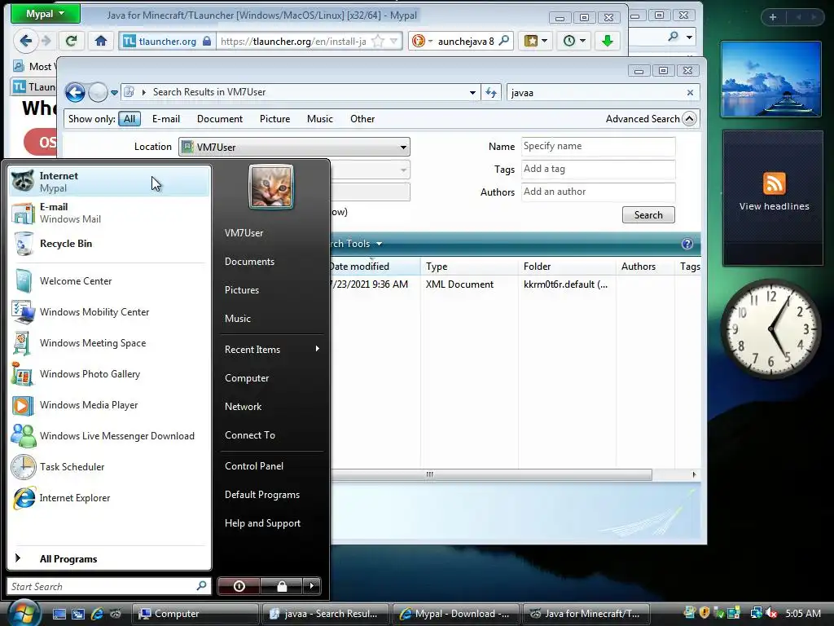
Task: Open Recycle Bin from Start menu
Action: (109, 244)
